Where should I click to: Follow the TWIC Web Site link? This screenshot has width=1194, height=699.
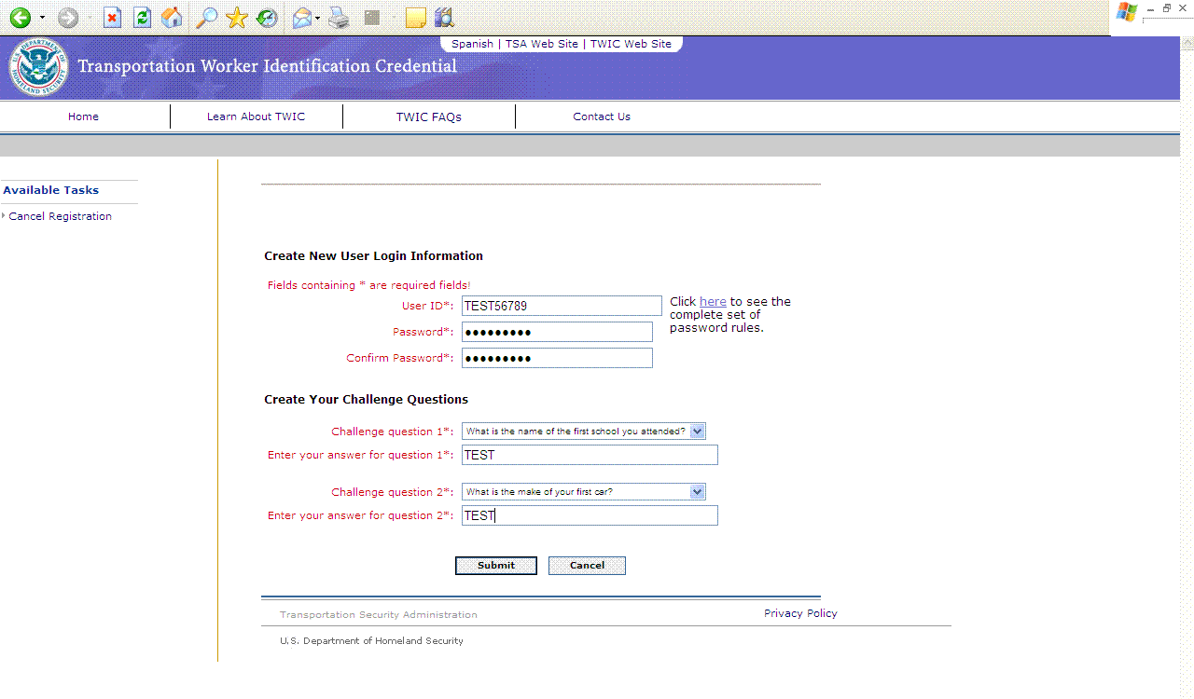pyautogui.click(x=631, y=44)
